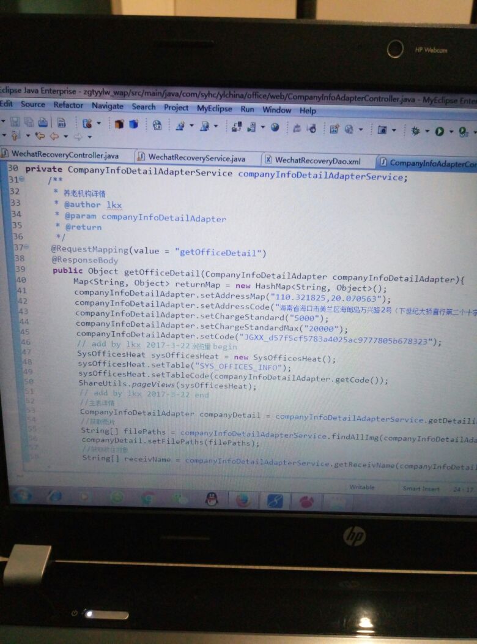
Task: Click the MyEclipse blue icon in taskbar
Action: tap(275, 500)
